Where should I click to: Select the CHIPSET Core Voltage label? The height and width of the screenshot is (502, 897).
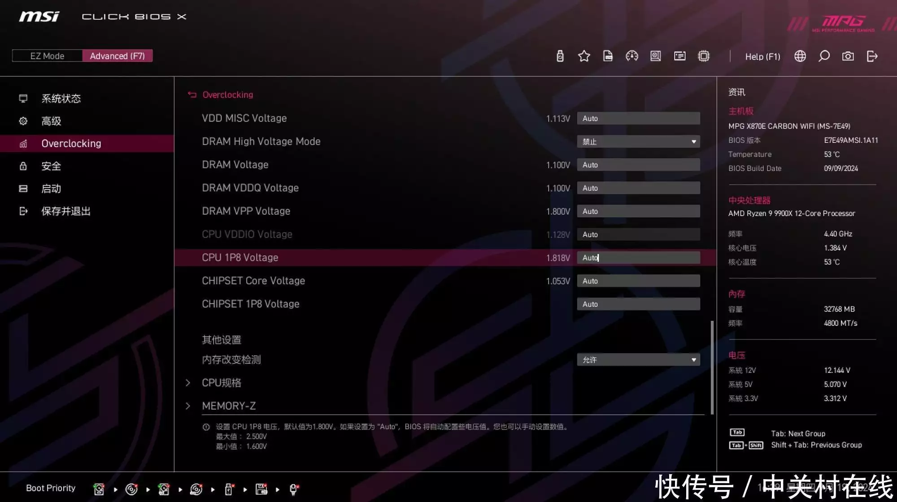pos(253,281)
